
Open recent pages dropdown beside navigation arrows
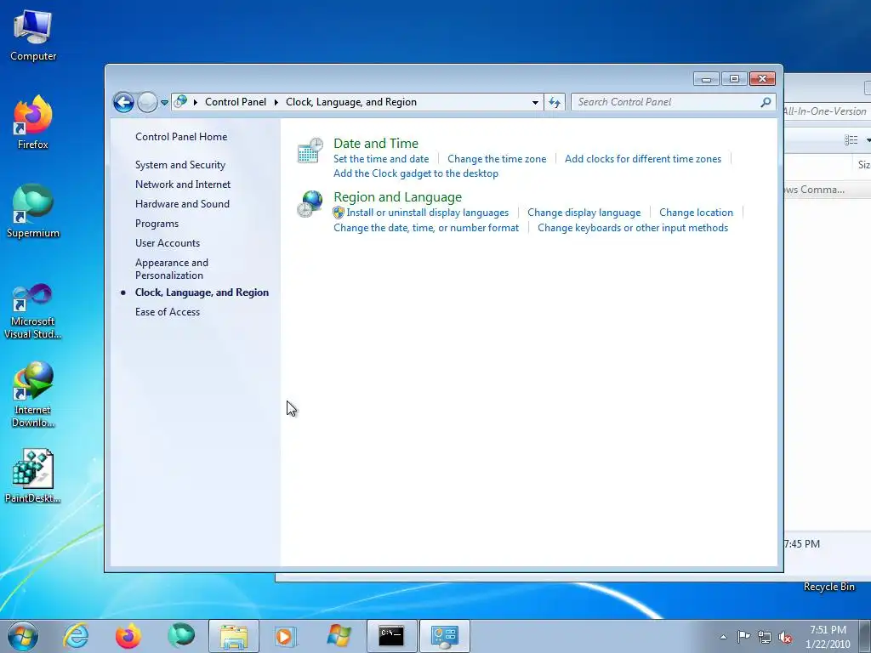tap(164, 103)
